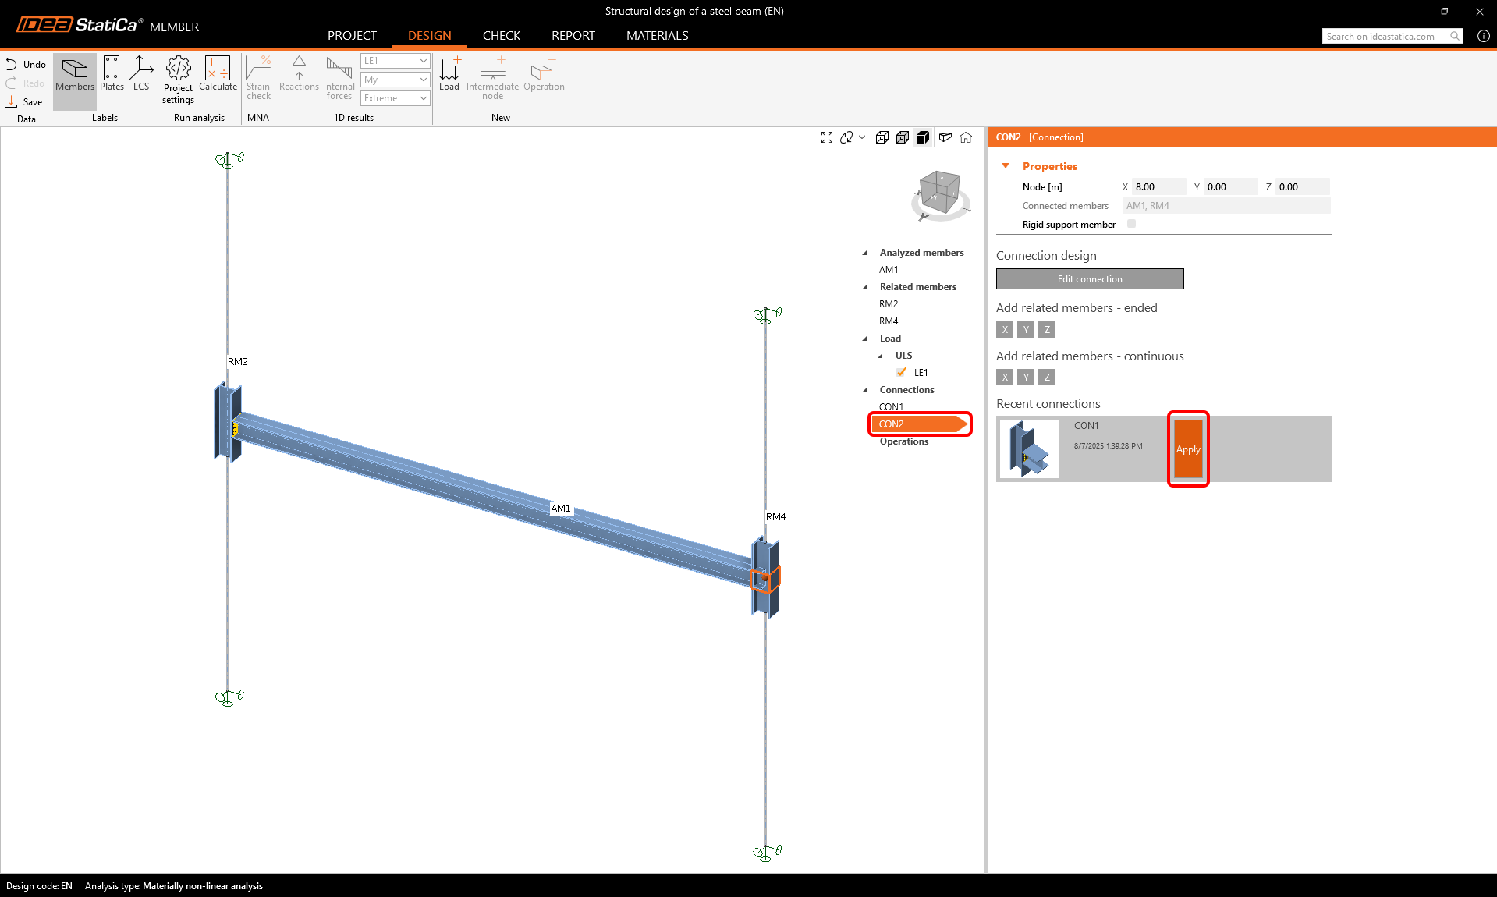This screenshot has height=897, width=1497.
Task: Add a new Load
Action: coord(449,74)
